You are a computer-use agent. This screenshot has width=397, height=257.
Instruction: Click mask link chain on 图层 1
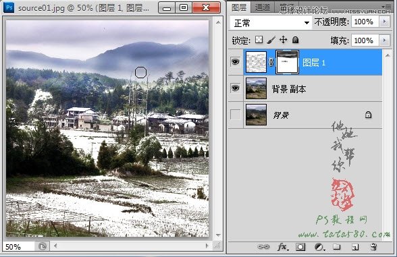point(271,62)
